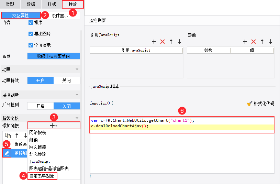The height and width of the screenshot is (184, 280).
Task: Collapse the 监控刷新 section arrow
Action: tap(77, 95)
